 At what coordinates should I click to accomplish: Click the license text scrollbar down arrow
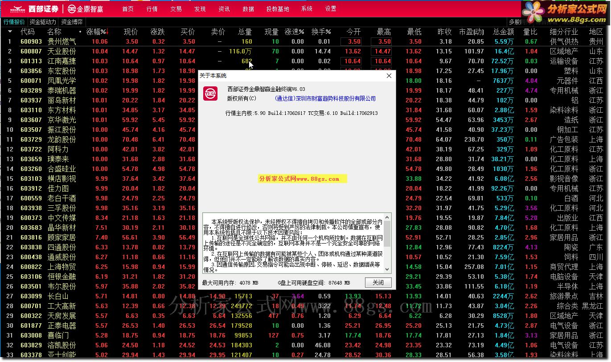pos(387,269)
